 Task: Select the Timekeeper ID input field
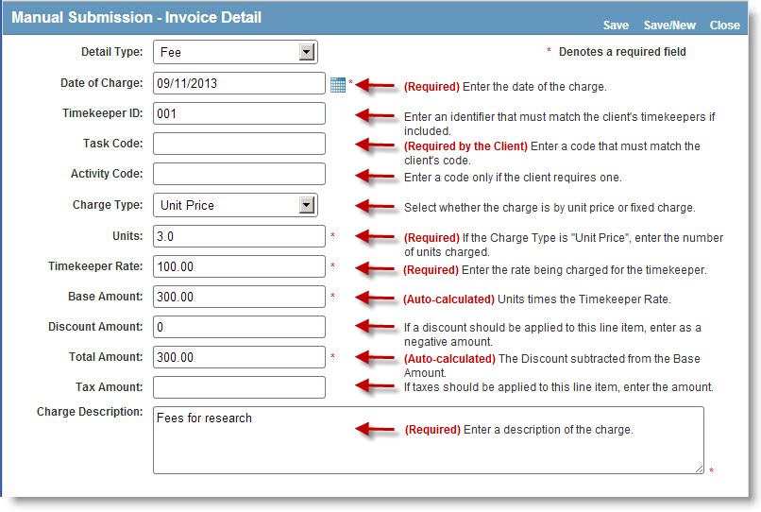click(x=238, y=114)
